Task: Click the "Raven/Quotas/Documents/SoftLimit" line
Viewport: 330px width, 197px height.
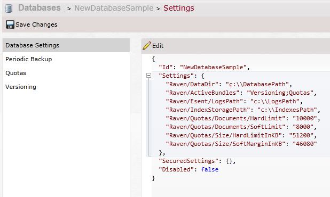Action: click(241, 127)
